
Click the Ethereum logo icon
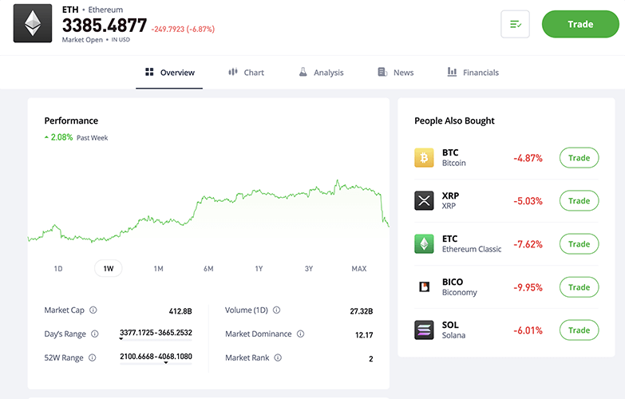[x=33, y=24]
